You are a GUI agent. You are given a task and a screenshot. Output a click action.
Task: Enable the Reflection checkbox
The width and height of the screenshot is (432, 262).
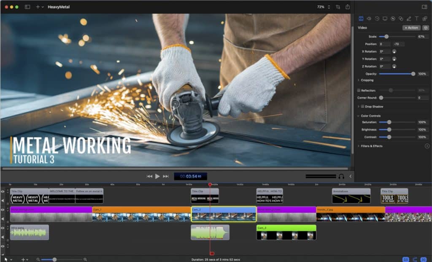(x=359, y=90)
